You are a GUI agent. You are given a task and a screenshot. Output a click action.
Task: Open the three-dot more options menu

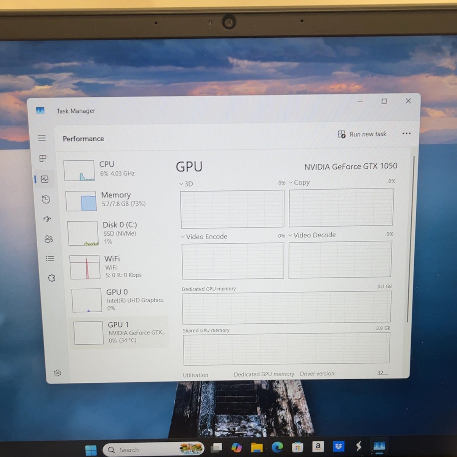(x=406, y=133)
